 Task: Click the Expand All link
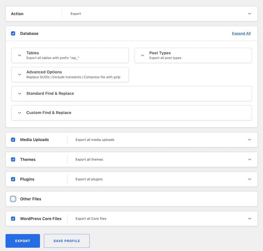click(241, 34)
